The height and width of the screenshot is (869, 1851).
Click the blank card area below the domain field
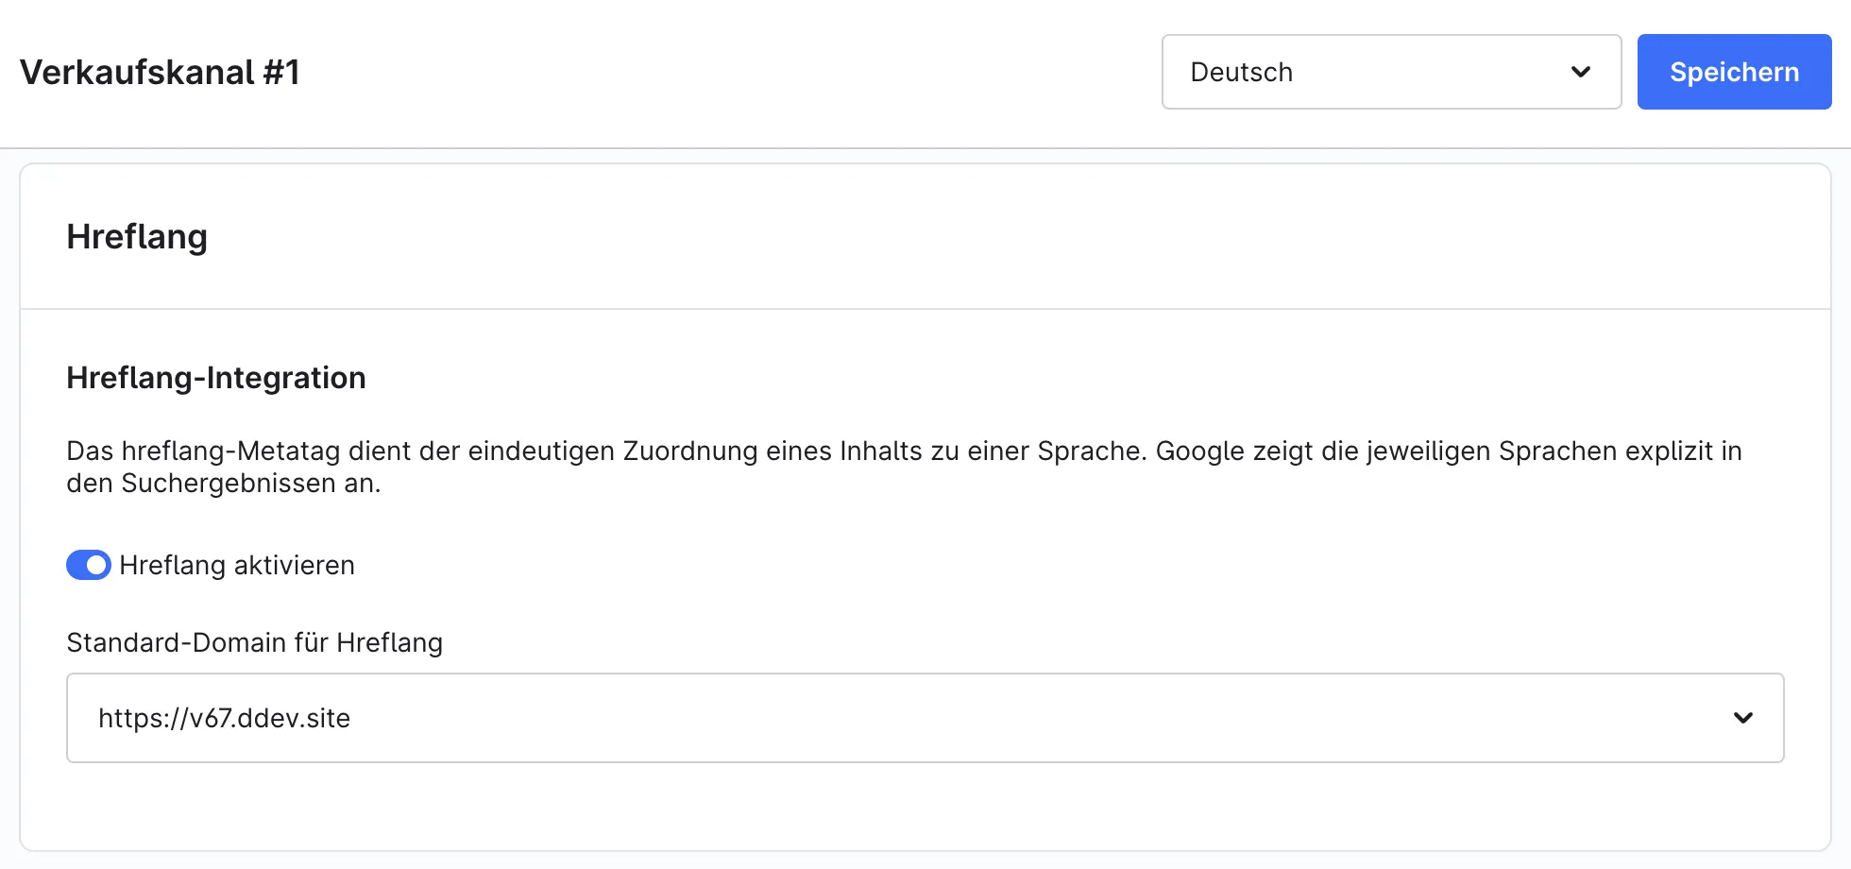pos(925,806)
